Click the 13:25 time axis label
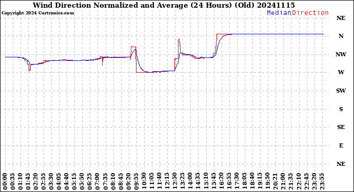Screen dimensions: 354x192 click(182, 182)
